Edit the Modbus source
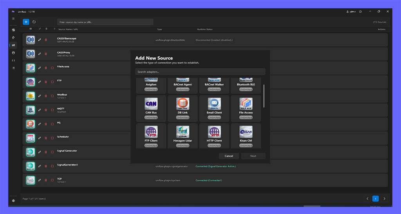The height and width of the screenshot is (214, 401). [x=40, y=96]
